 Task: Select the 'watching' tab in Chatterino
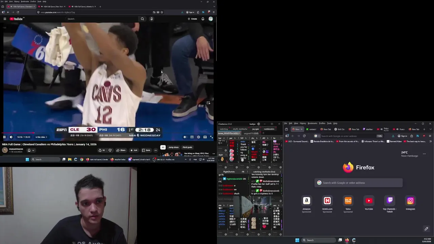224,129
